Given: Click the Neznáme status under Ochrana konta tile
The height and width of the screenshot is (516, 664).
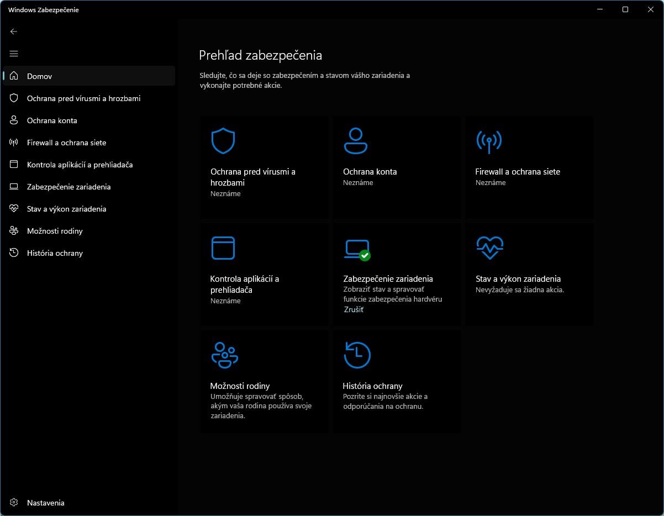Looking at the screenshot, I should pos(358,182).
